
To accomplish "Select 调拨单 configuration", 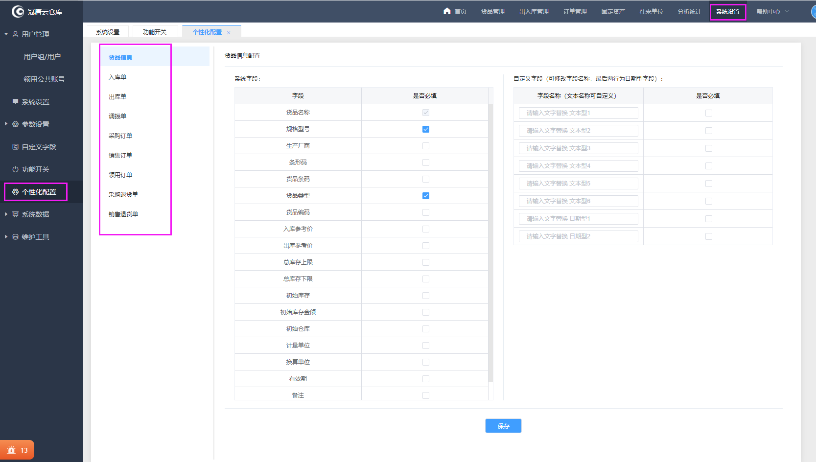I will click(117, 116).
